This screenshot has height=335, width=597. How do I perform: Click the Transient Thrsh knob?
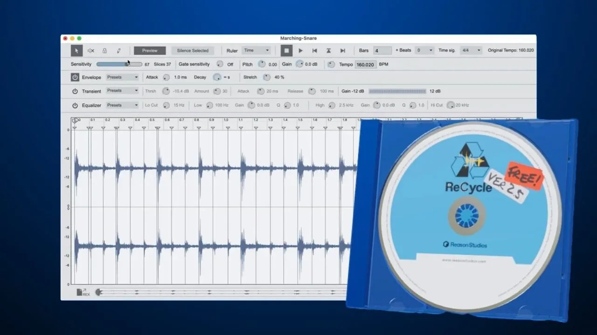166,91
